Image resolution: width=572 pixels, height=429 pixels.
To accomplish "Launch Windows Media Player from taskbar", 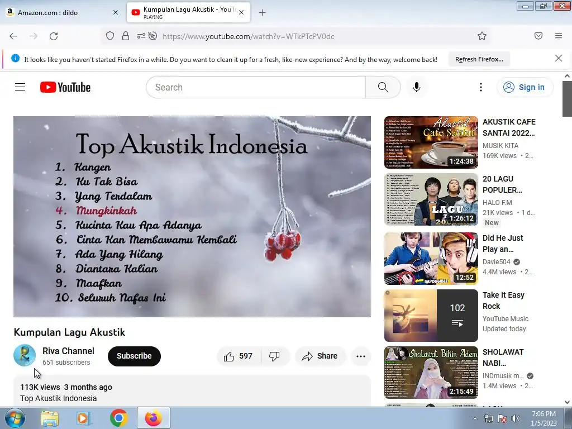I will [84, 418].
